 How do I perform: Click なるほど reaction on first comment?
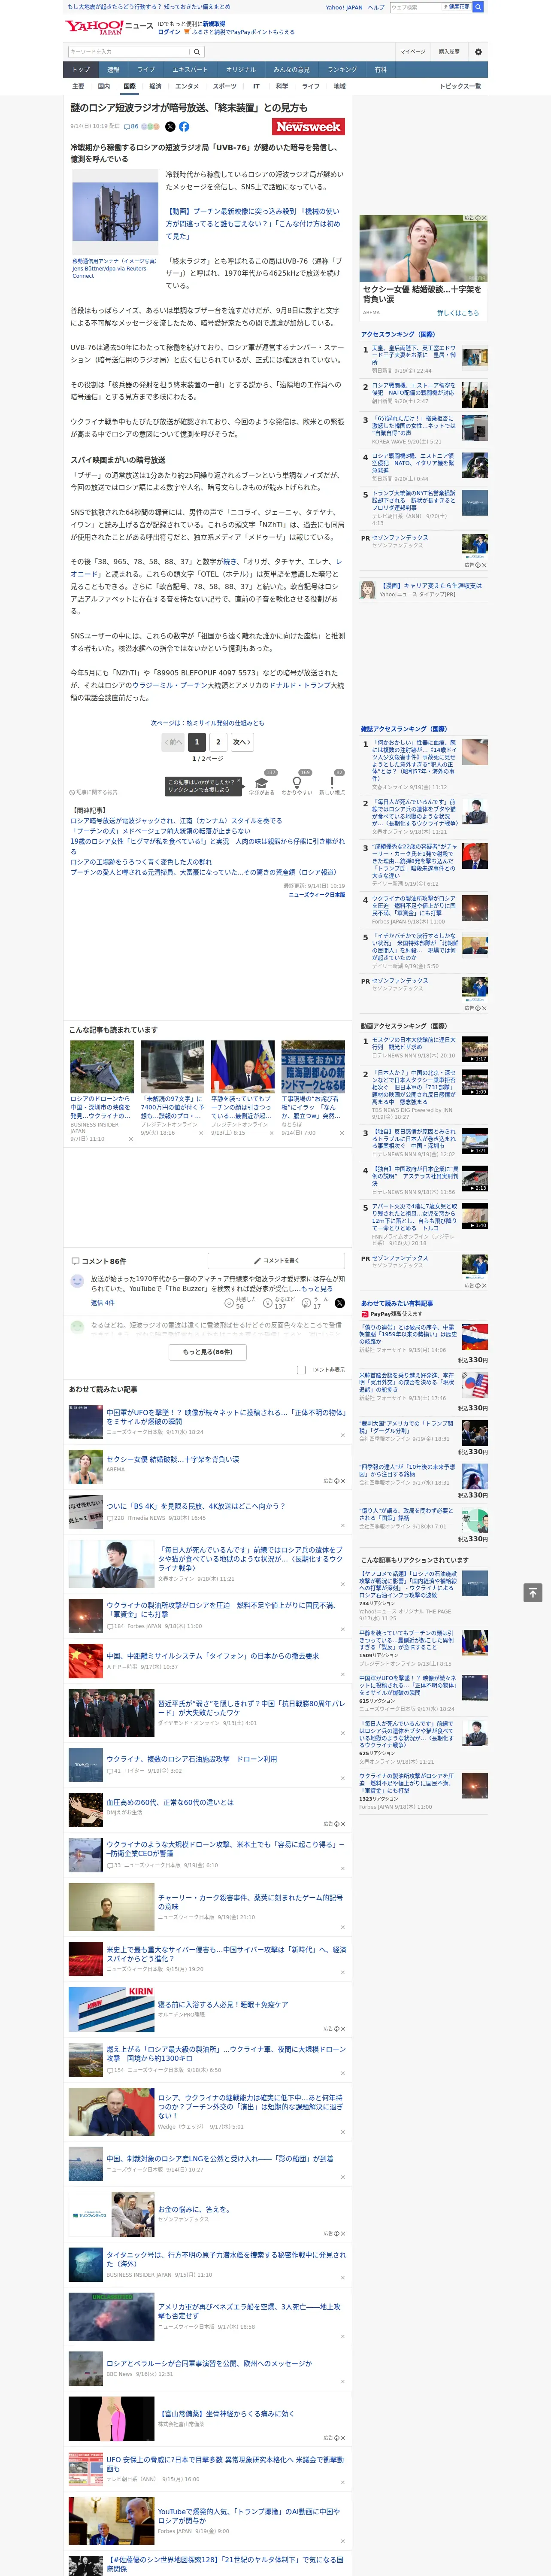point(279,1304)
